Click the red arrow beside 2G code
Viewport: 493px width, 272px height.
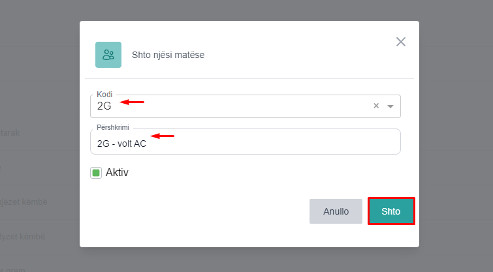click(x=135, y=102)
